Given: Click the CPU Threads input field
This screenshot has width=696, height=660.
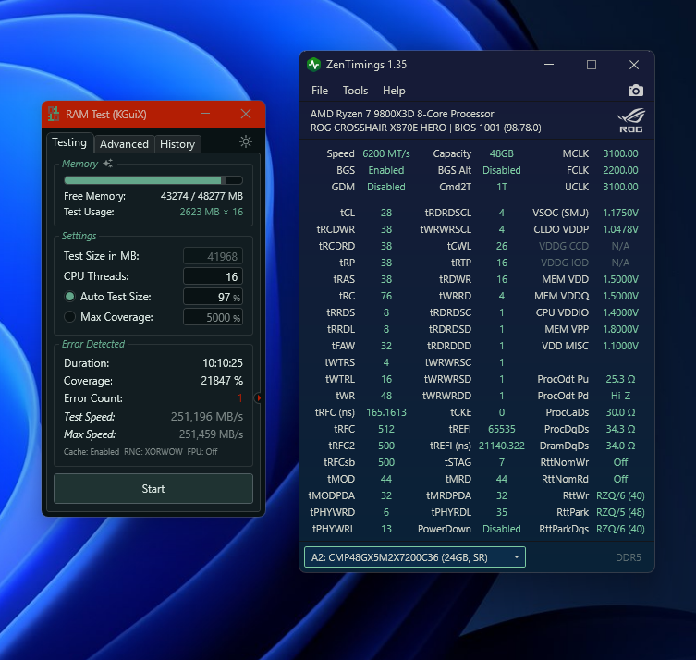Looking at the screenshot, I should click(213, 276).
